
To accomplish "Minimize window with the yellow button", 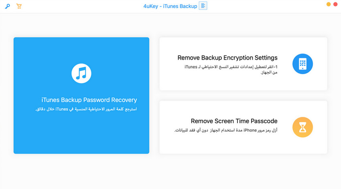I will [329, 4].
